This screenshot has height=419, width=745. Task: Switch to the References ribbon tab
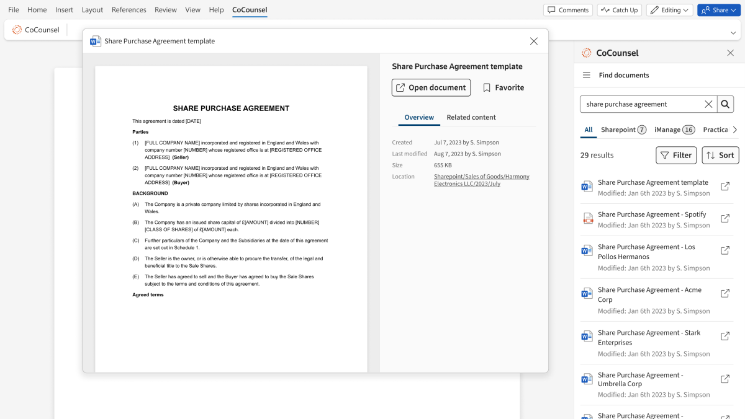tap(129, 10)
